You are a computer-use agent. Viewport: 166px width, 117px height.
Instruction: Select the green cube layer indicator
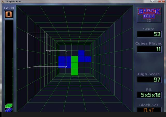point(9,106)
